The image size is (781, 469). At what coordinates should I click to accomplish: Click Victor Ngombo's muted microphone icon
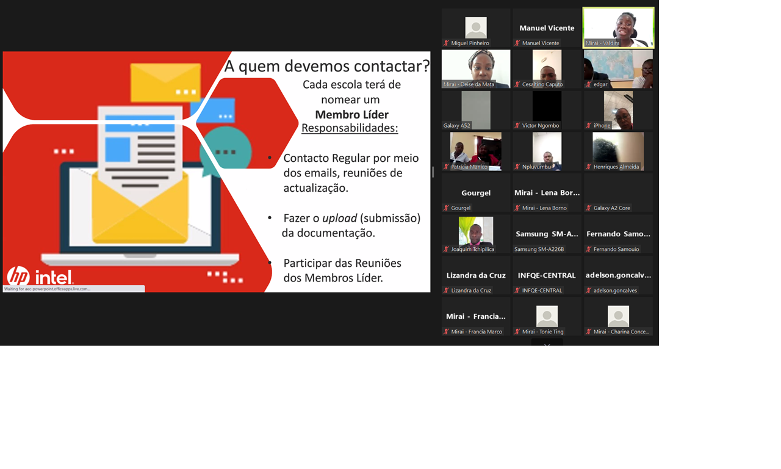pos(517,126)
